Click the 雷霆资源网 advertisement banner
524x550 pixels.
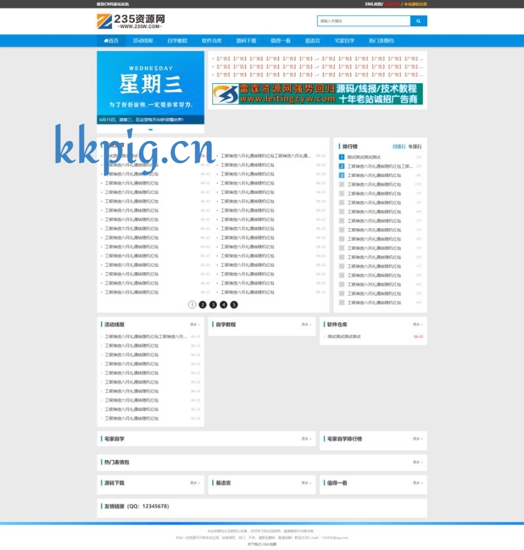pyautogui.click(x=318, y=94)
